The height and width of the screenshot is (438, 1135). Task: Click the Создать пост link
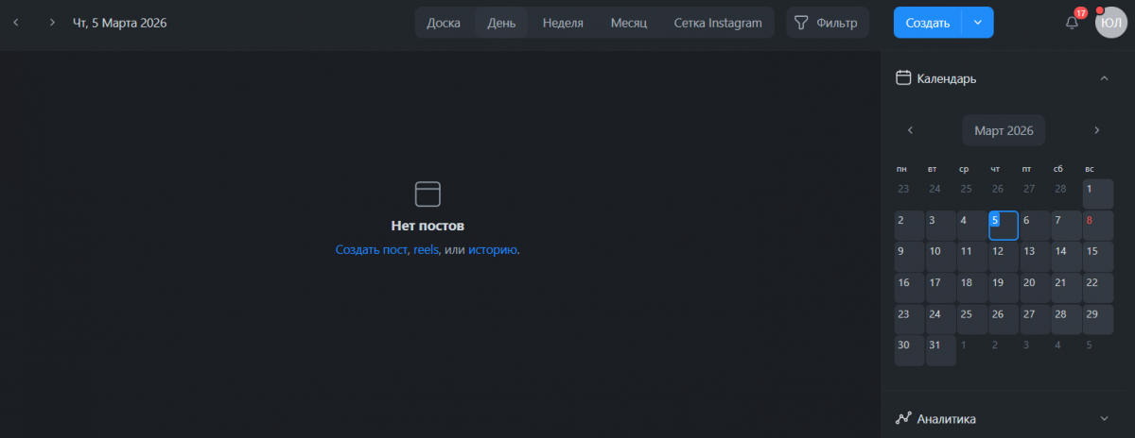tap(371, 250)
